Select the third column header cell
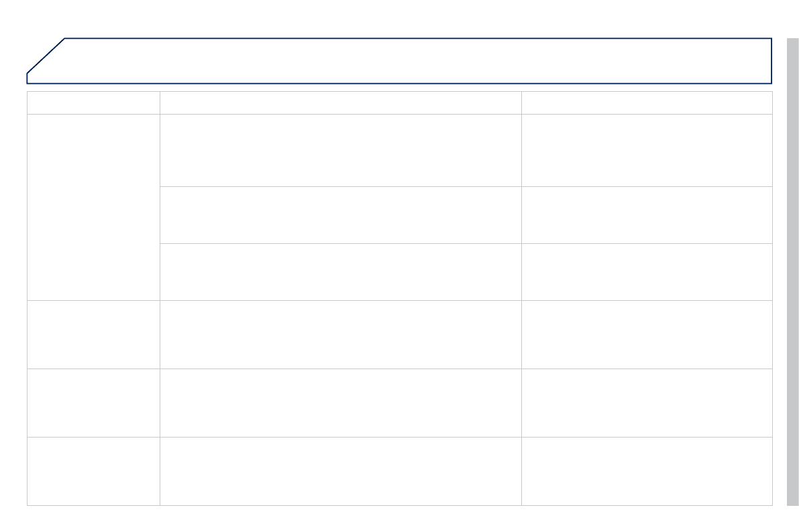The width and height of the screenshot is (799, 532). pos(647,103)
